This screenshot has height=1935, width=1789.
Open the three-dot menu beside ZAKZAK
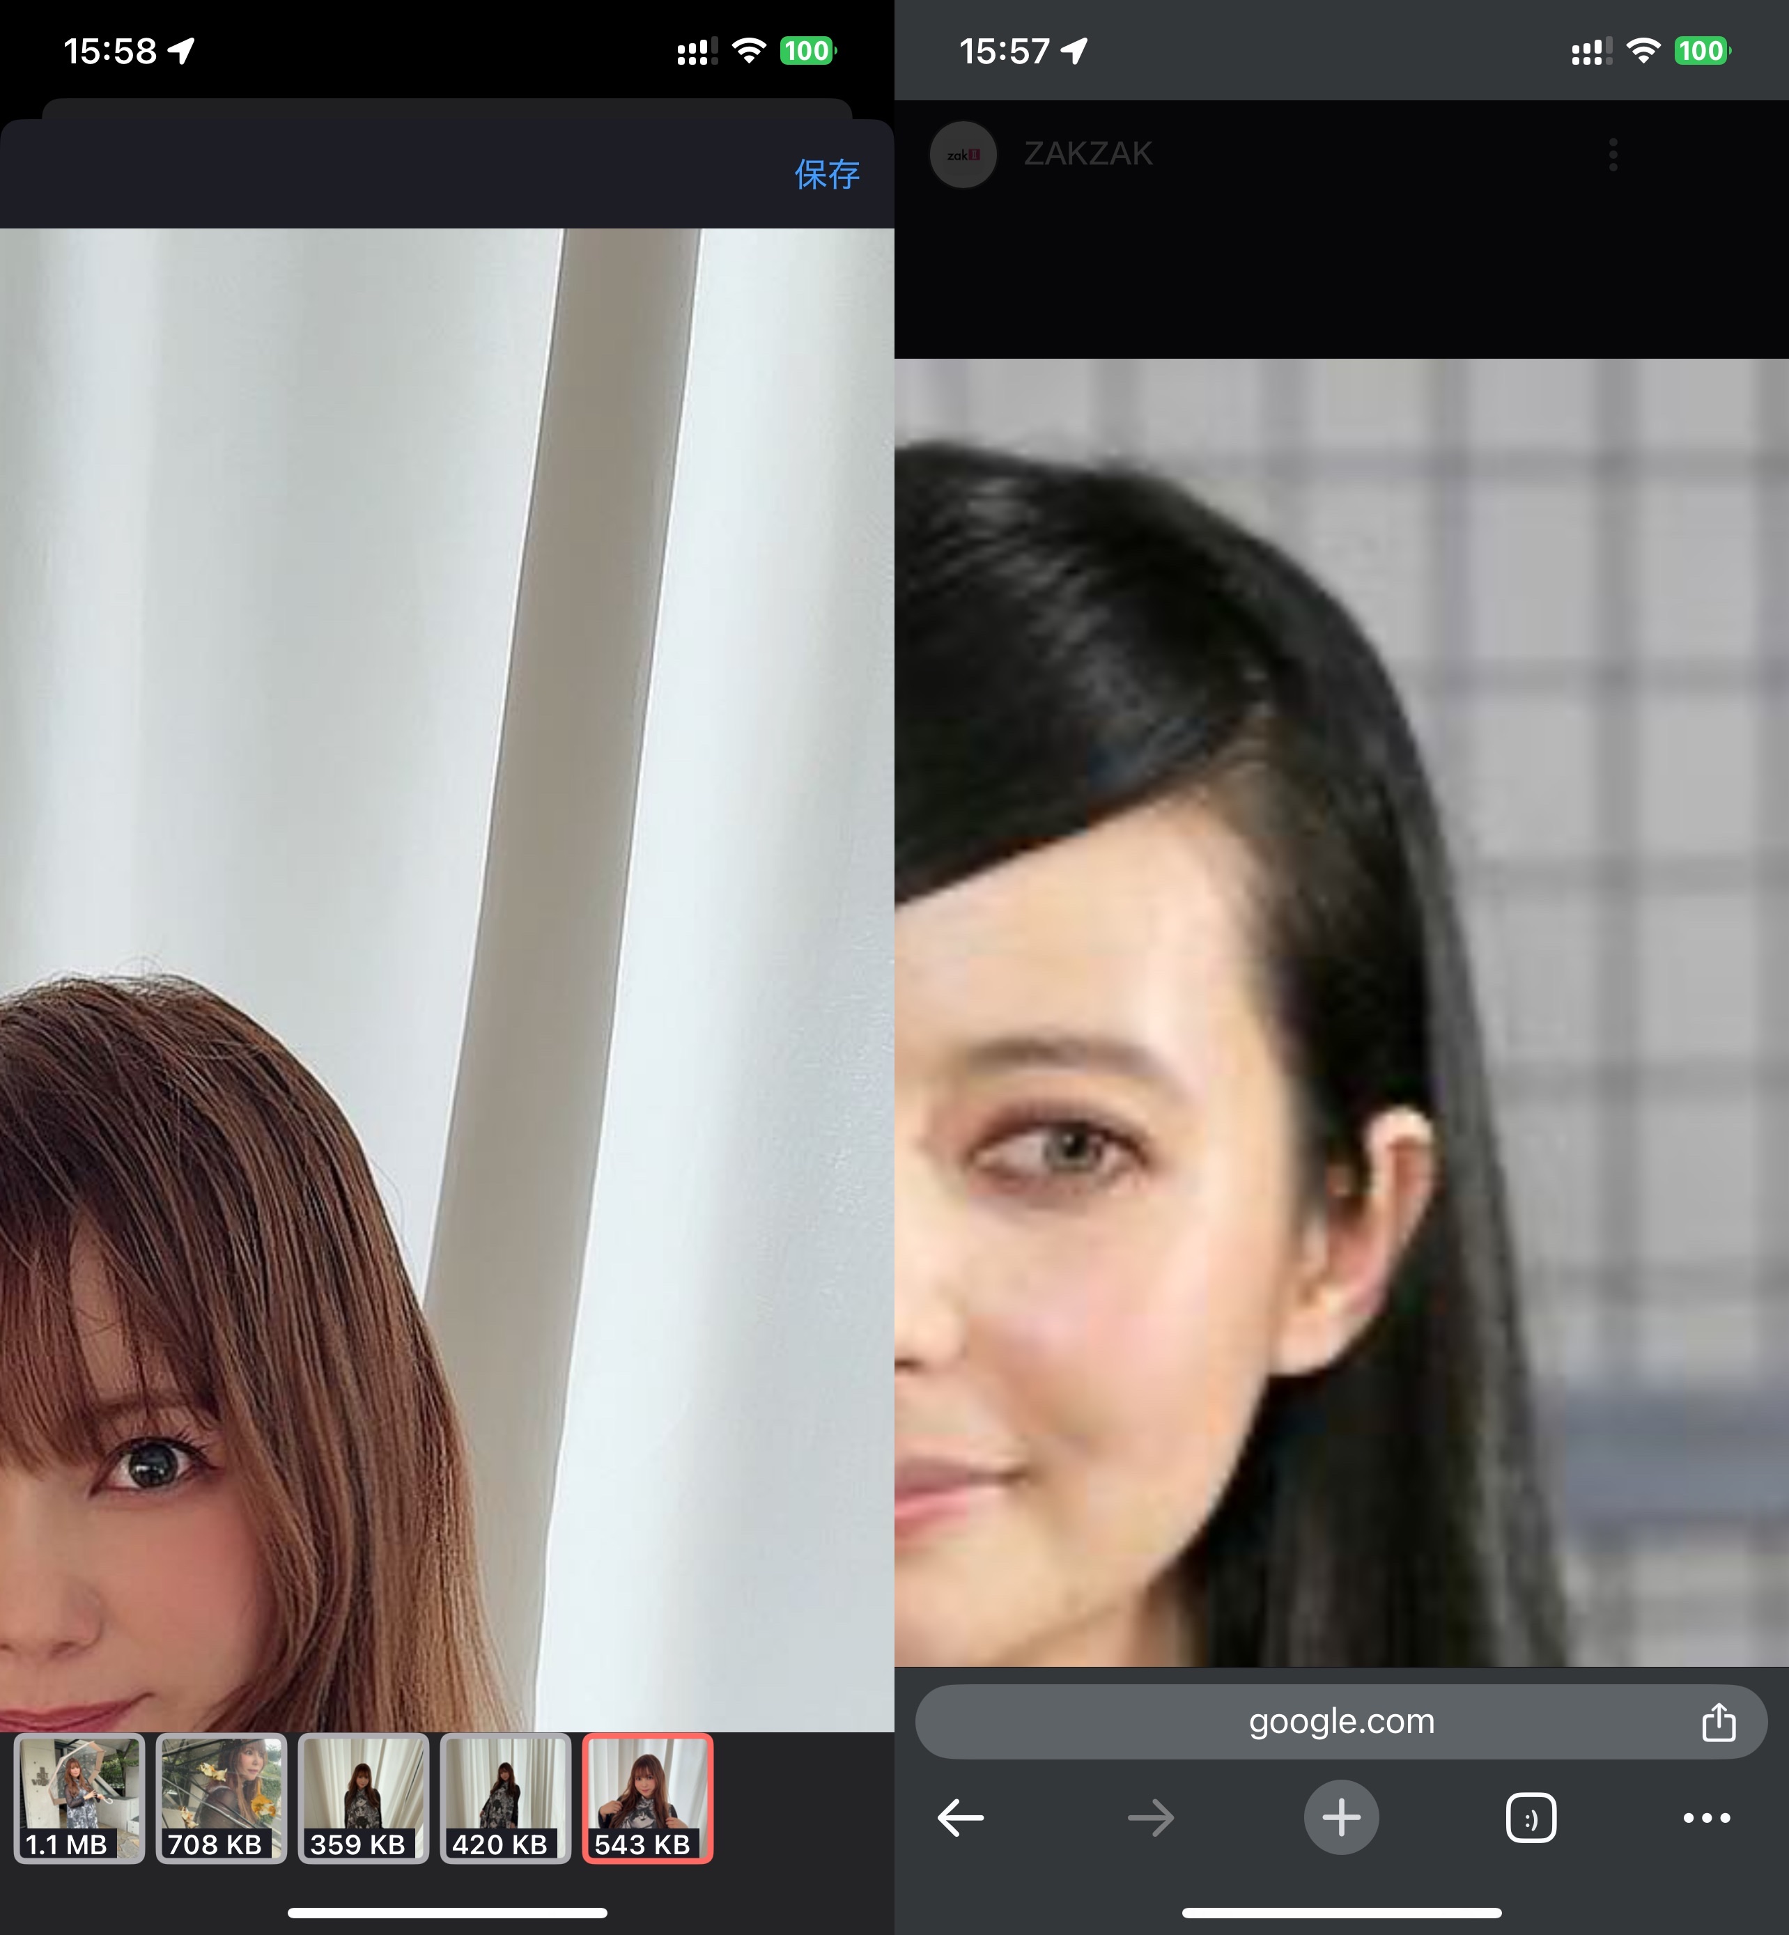[x=1613, y=155]
